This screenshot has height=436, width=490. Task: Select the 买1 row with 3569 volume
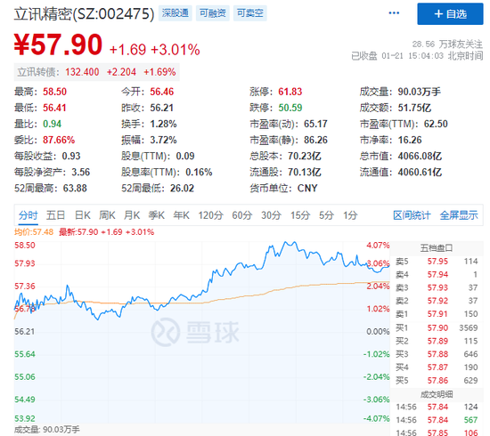[437, 328]
